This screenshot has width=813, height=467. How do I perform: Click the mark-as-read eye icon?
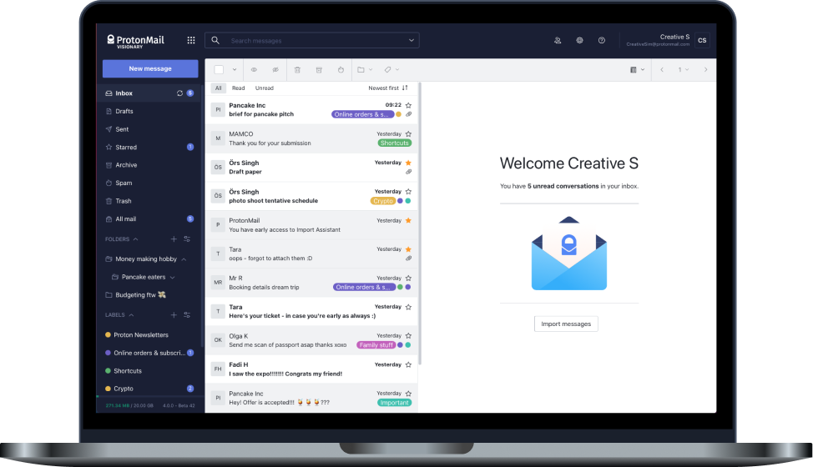[254, 70]
